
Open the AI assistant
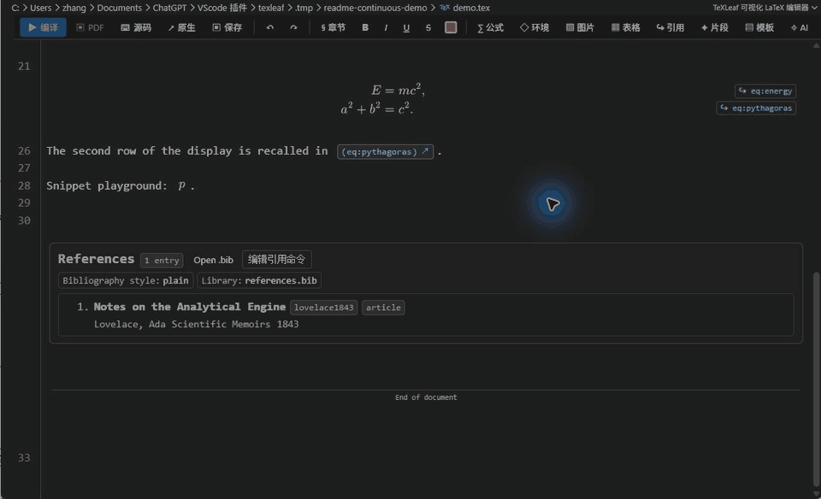click(800, 27)
